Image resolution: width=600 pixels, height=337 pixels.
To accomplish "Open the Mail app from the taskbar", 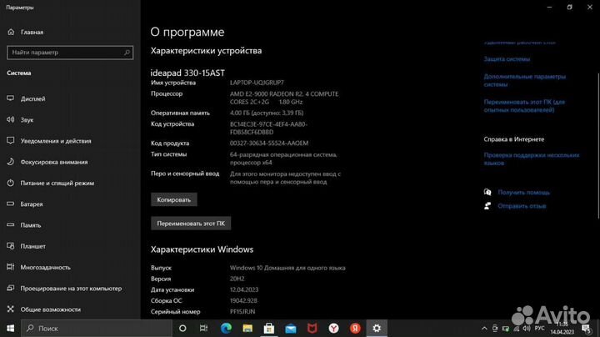I will click(291, 328).
